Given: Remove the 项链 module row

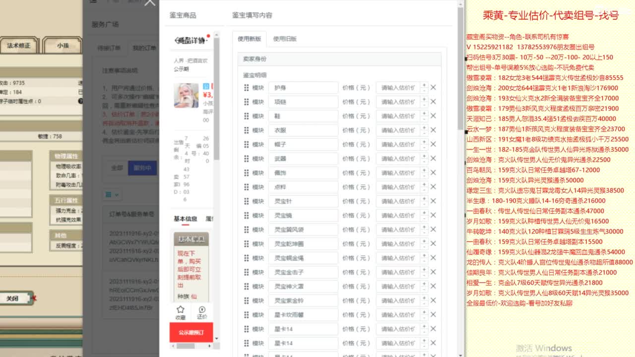Looking at the screenshot, I should point(433,102).
